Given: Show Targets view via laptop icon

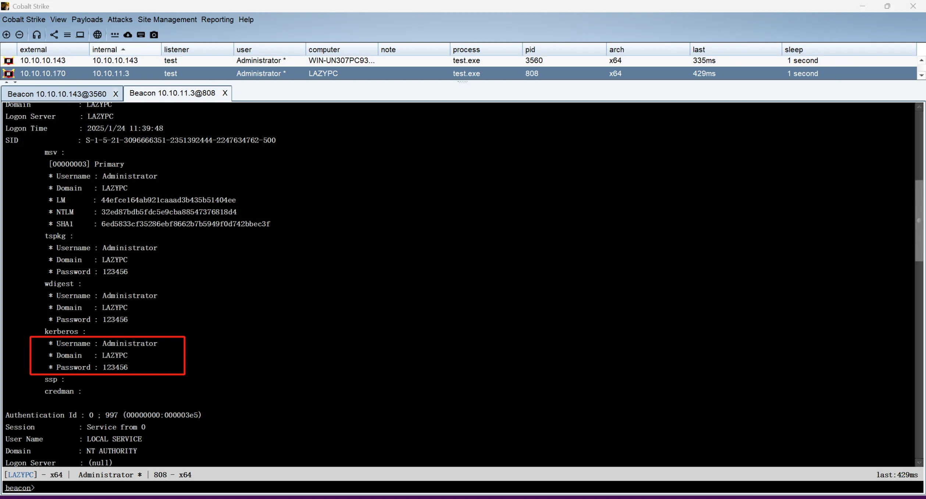Looking at the screenshot, I should [80, 35].
